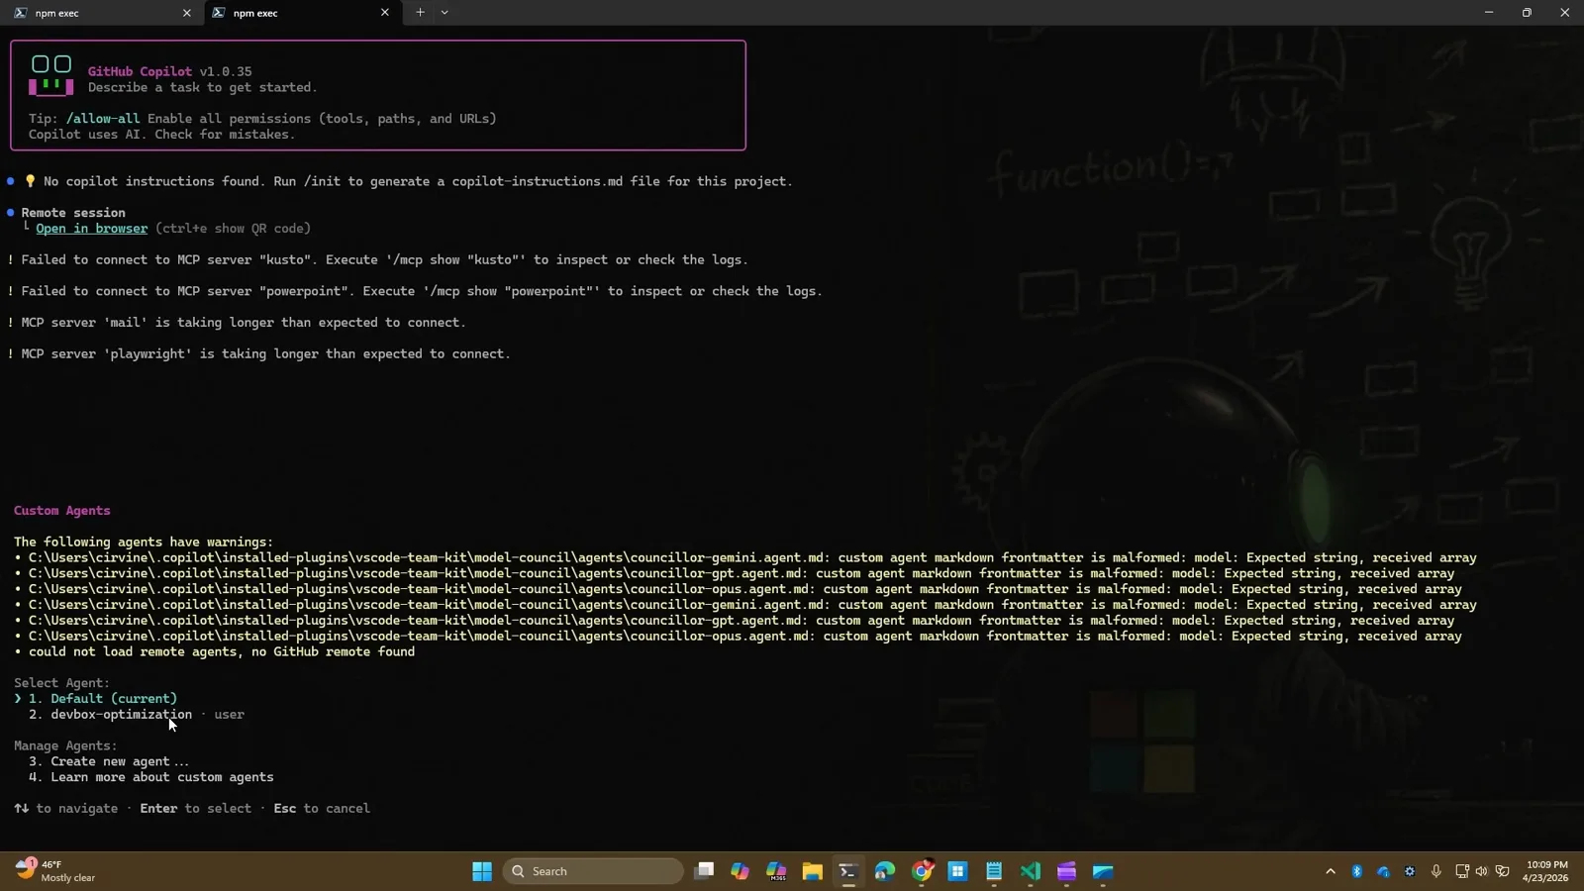The height and width of the screenshot is (891, 1584).
Task: Click the taskbar Search box
Action: tap(593, 871)
